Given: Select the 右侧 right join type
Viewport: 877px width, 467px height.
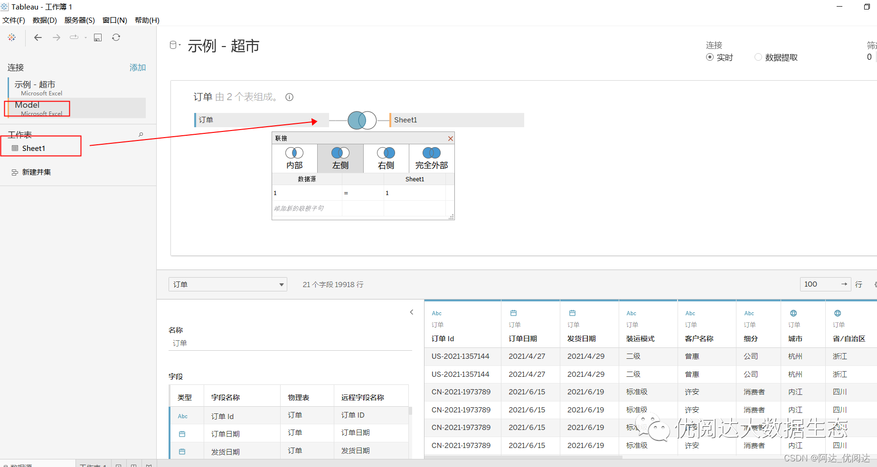Looking at the screenshot, I should click(386, 159).
